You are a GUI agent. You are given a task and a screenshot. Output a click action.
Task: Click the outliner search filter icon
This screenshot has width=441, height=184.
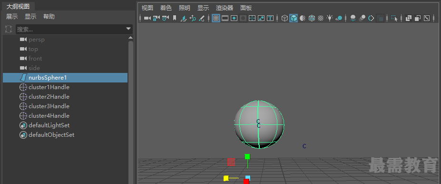pyautogui.click(x=9, y=29)
